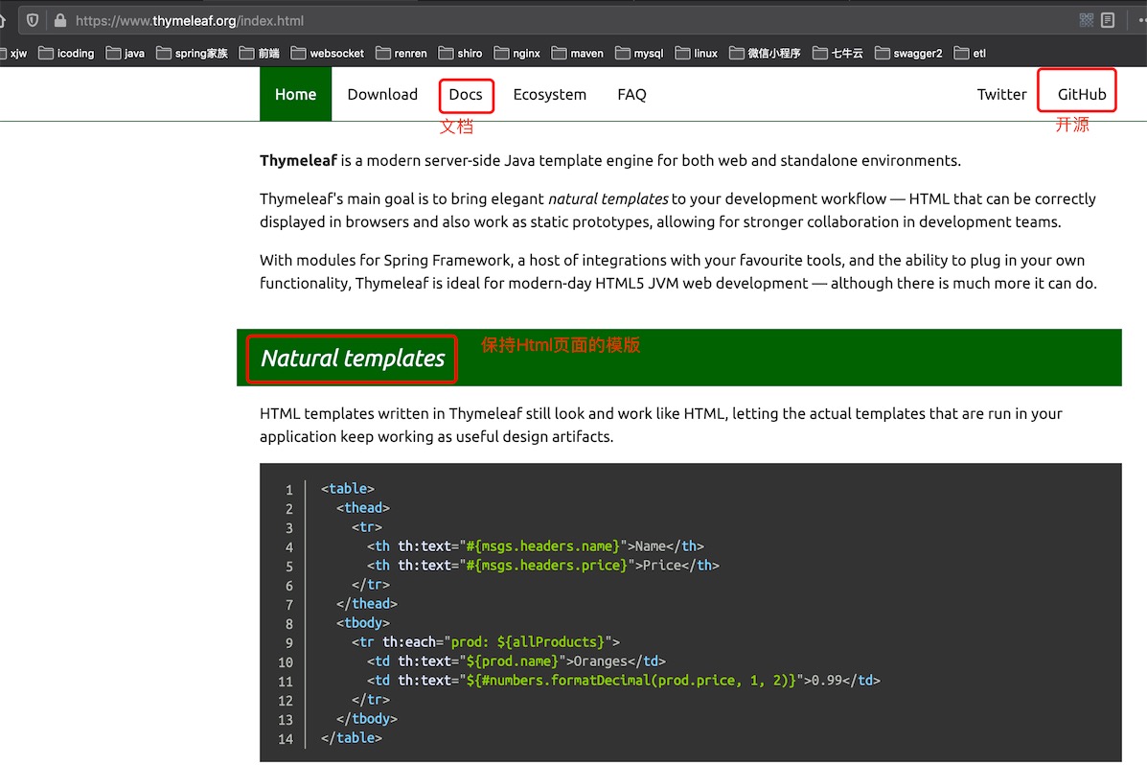Click line number 14 in code block
The image size is (1147, 765).
coord(286,739)
